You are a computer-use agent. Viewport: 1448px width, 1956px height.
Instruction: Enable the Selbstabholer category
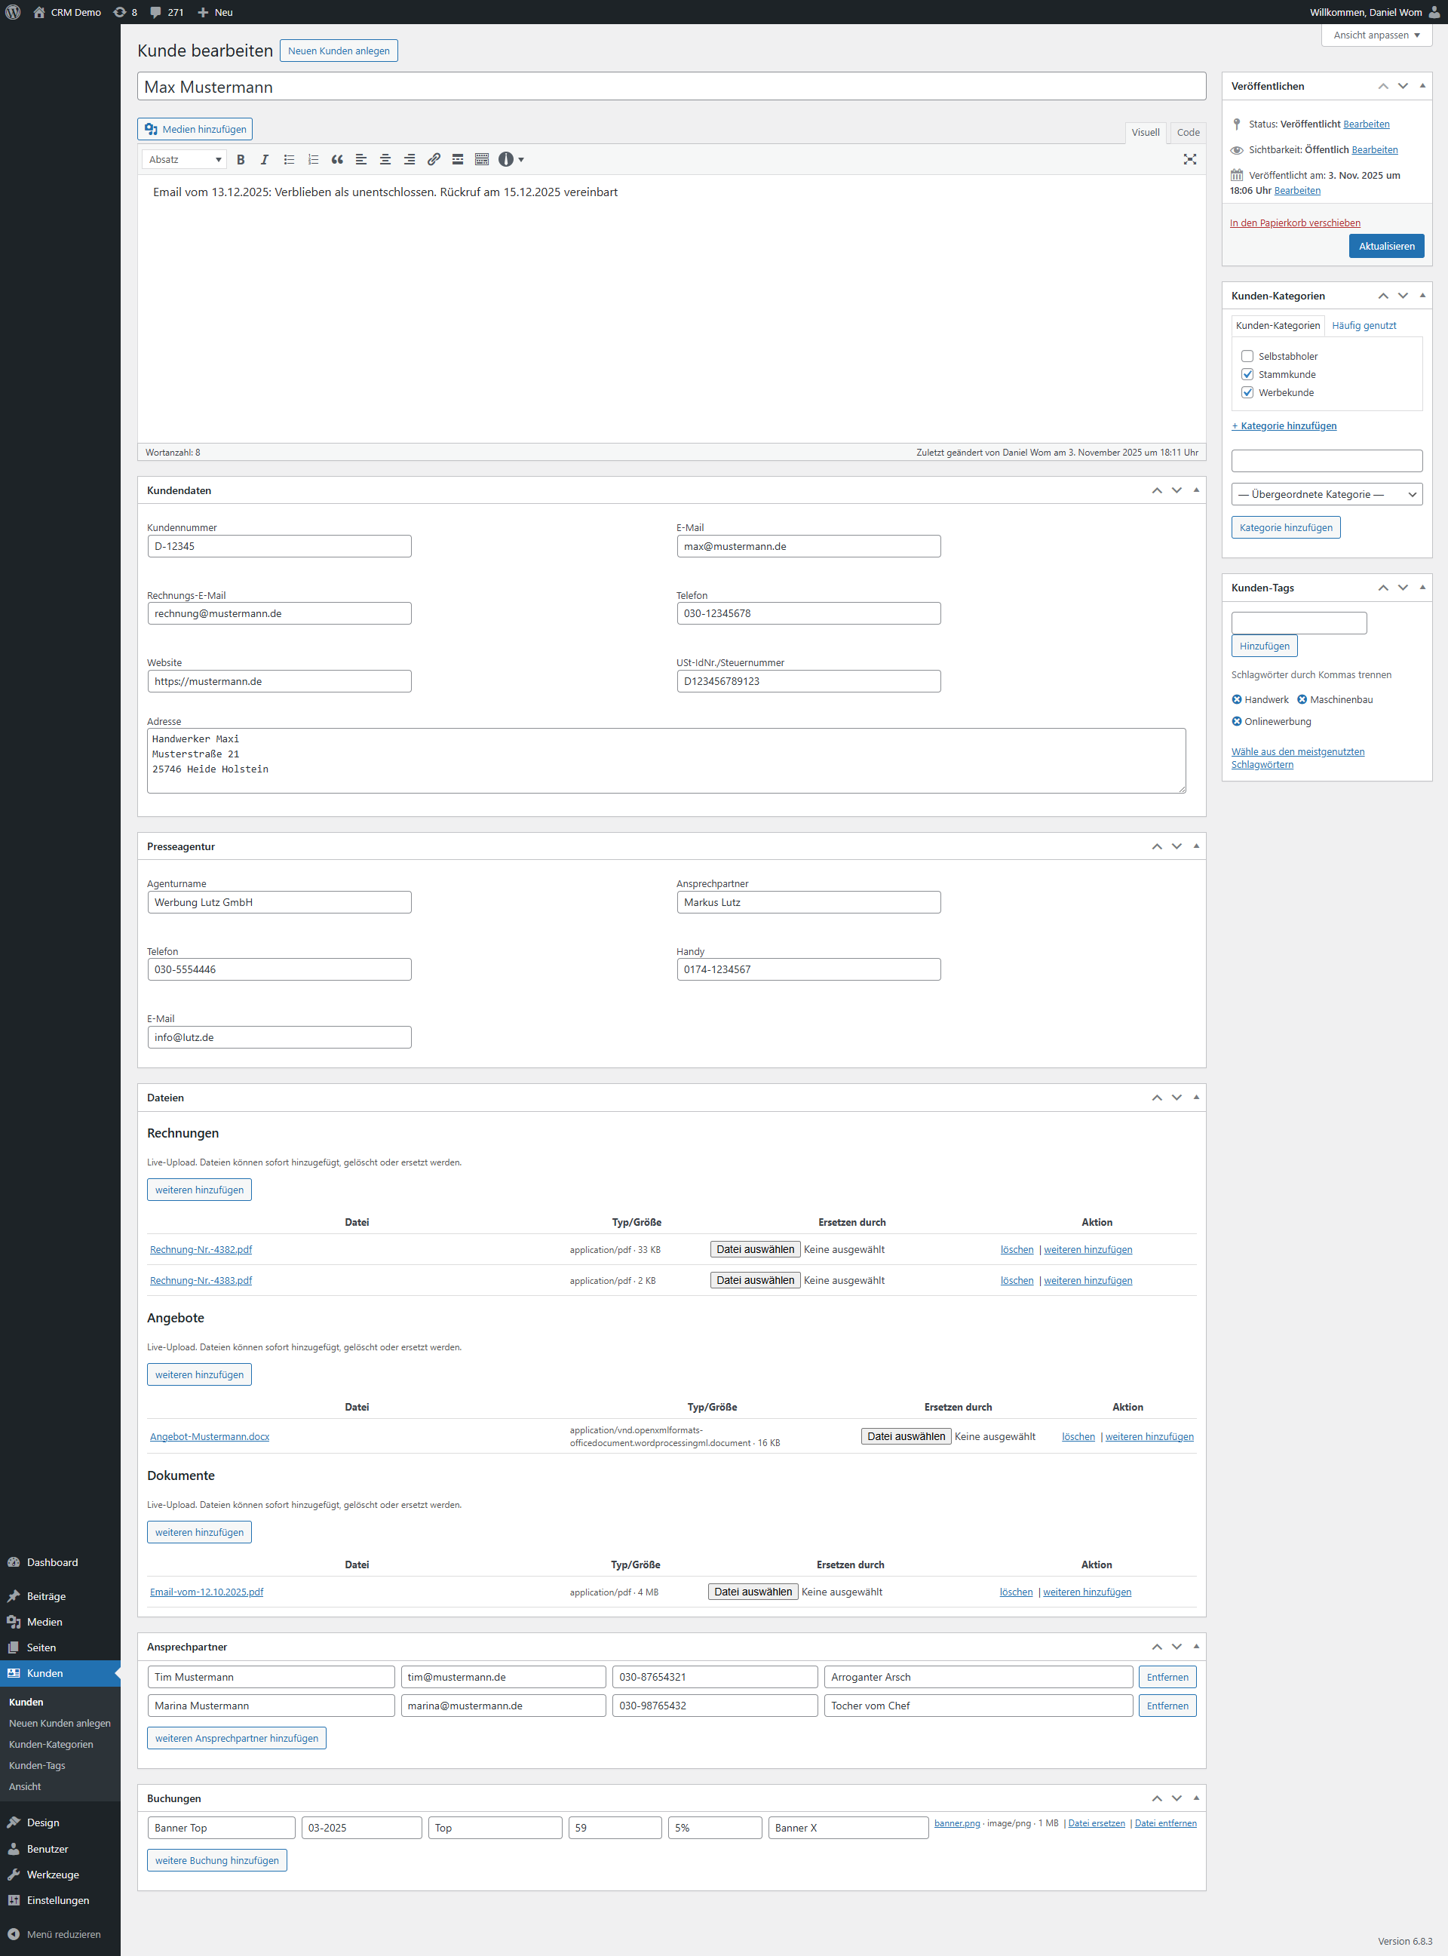coord(1248,356)
